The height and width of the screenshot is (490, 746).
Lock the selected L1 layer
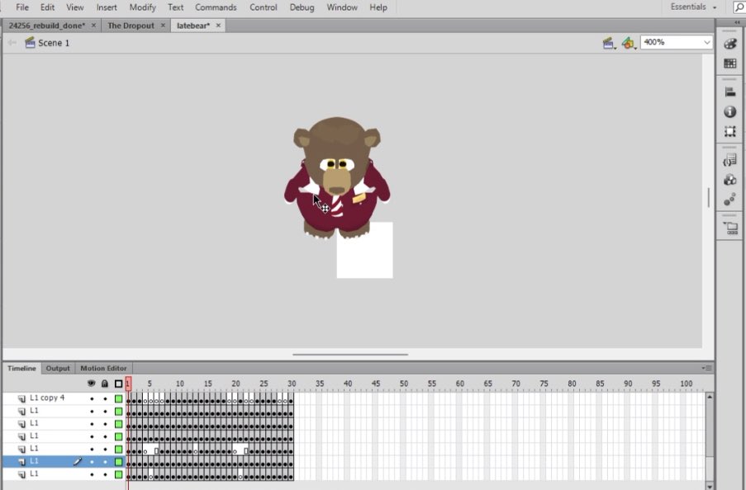point(104,460)
